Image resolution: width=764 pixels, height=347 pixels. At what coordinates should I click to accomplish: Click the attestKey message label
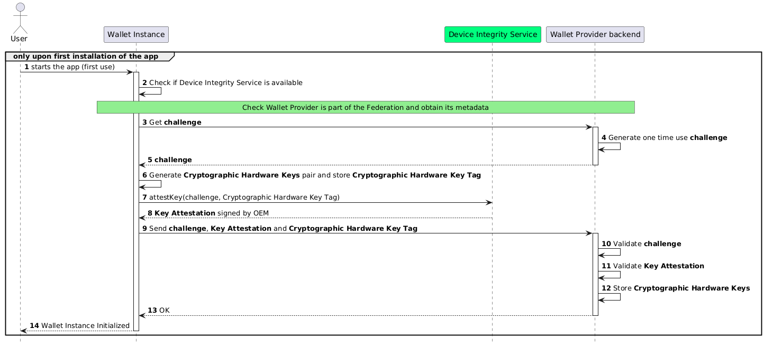tap(244, 197)
